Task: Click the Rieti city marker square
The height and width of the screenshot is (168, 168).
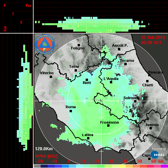Action: [x=87, y=80]
